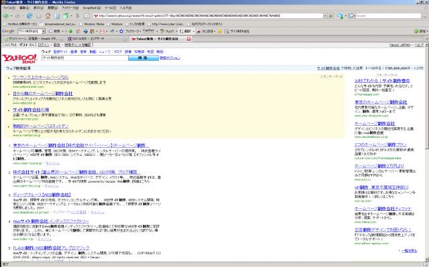Viewport: 429px width, 267px height.
Task: Click the Yahoo! JAPAN logo
Action: coord(19,58)
